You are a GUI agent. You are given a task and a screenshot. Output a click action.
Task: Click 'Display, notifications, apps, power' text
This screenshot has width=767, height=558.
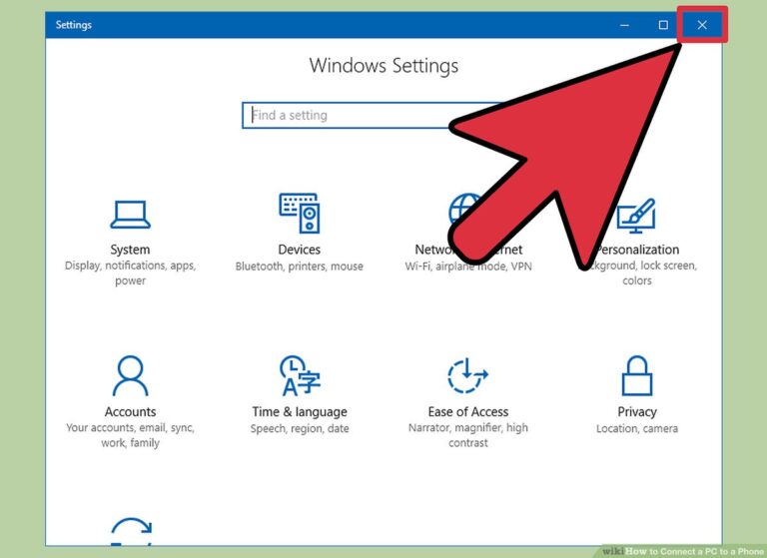point(130,273)
